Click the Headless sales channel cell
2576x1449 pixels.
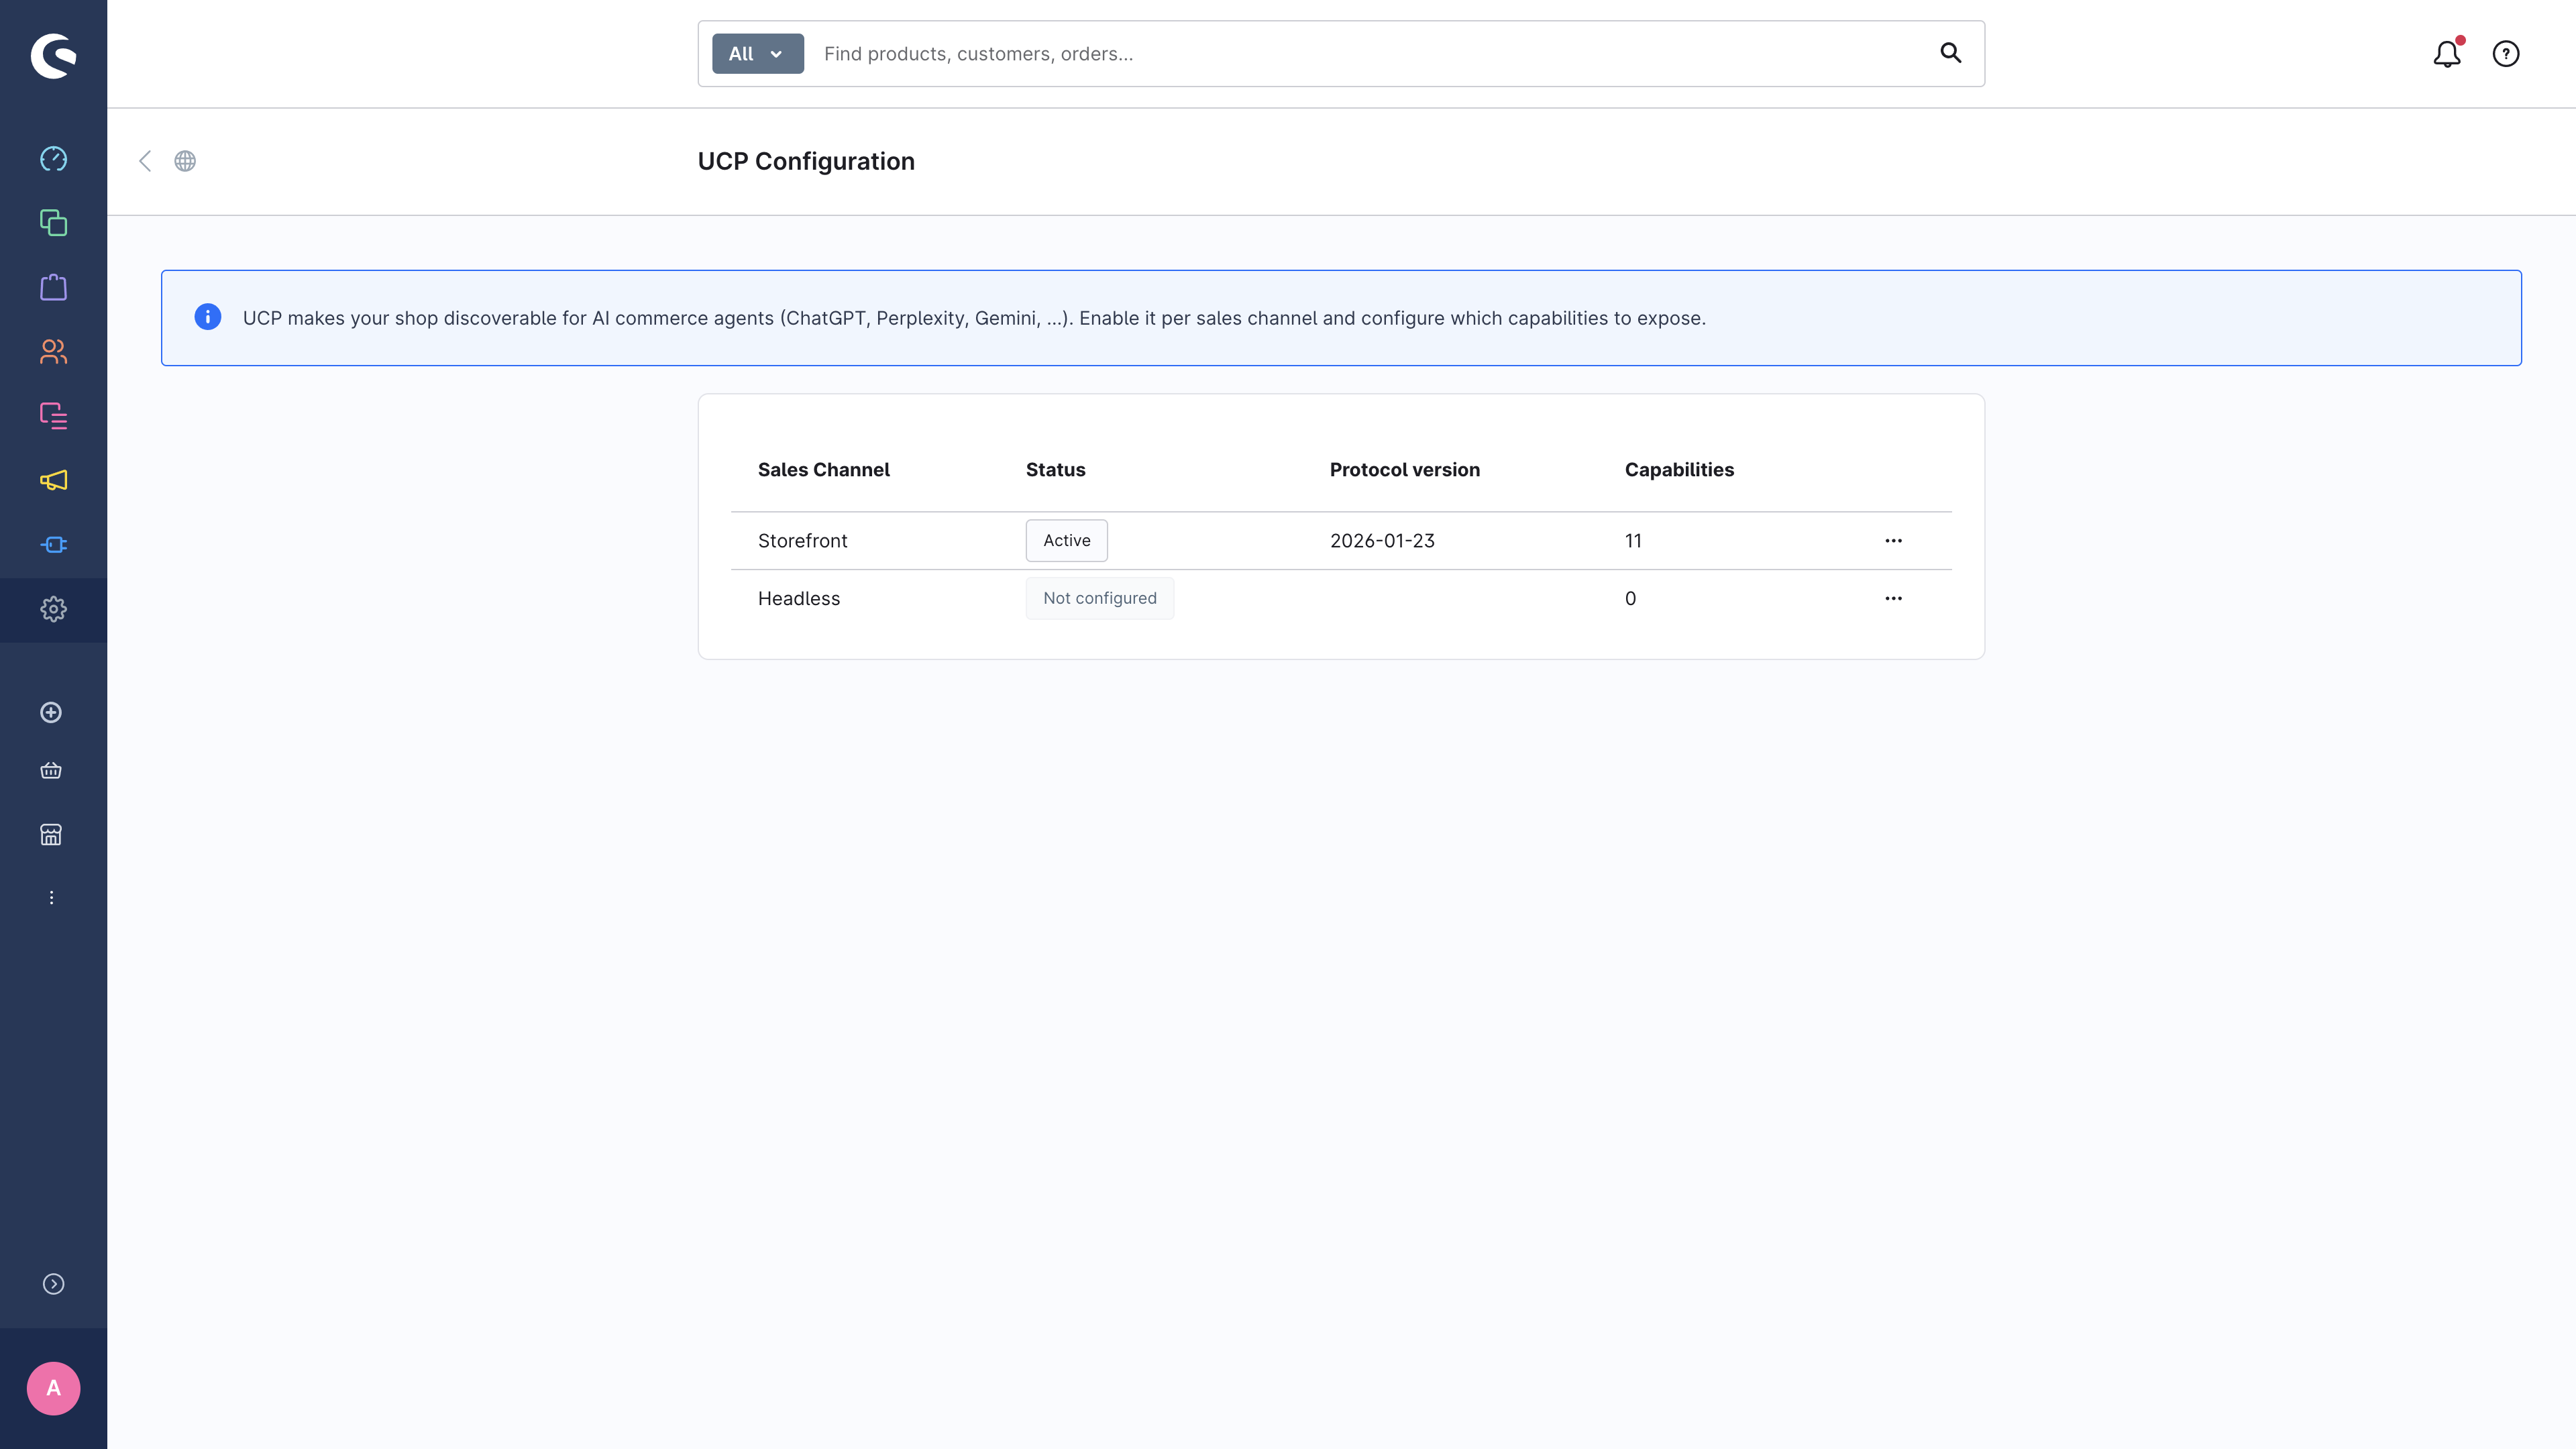(x=798, y=599)
